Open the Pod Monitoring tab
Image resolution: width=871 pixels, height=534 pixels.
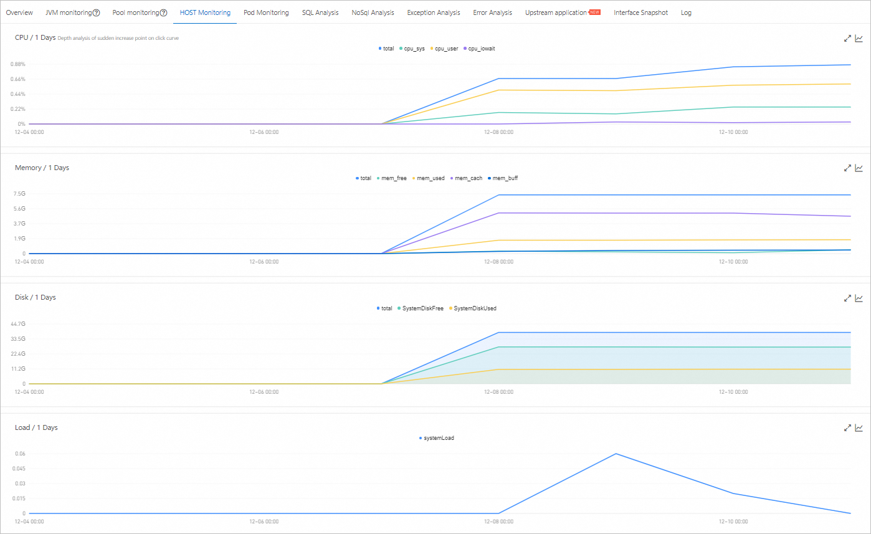(266, 12)
